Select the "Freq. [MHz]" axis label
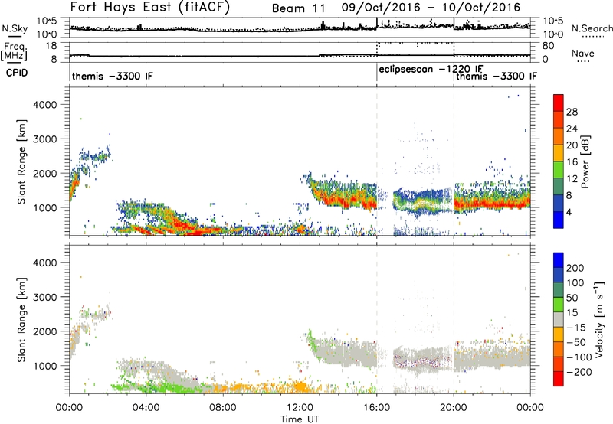 click(14, 51)
